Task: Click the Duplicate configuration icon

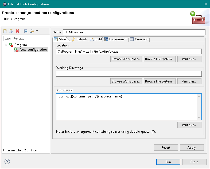Action: (x=11, y=31)
